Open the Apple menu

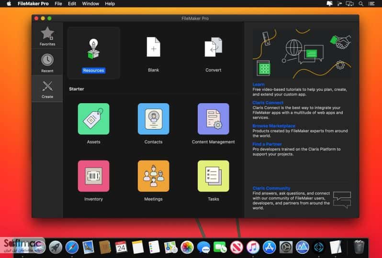click(9, 4)
